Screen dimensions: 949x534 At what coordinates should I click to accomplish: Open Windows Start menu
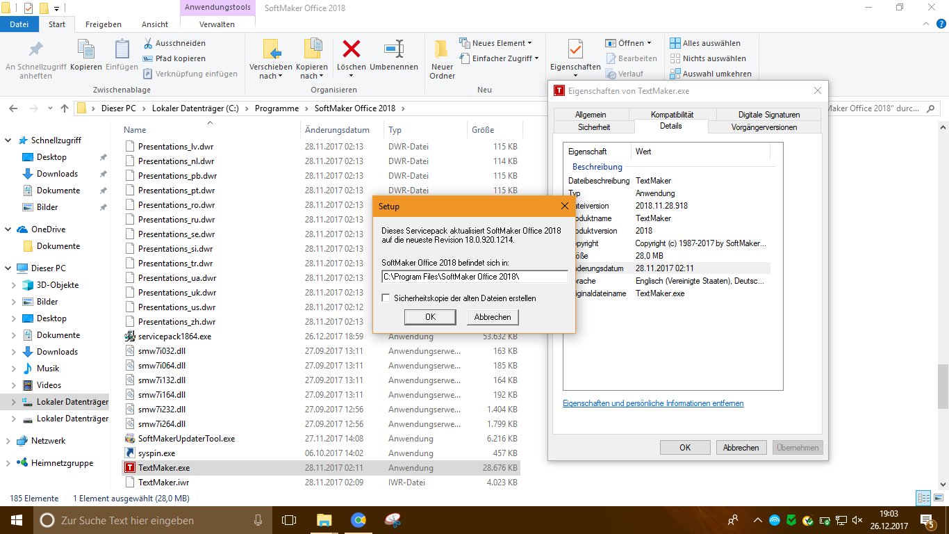(x=15, y=520)
